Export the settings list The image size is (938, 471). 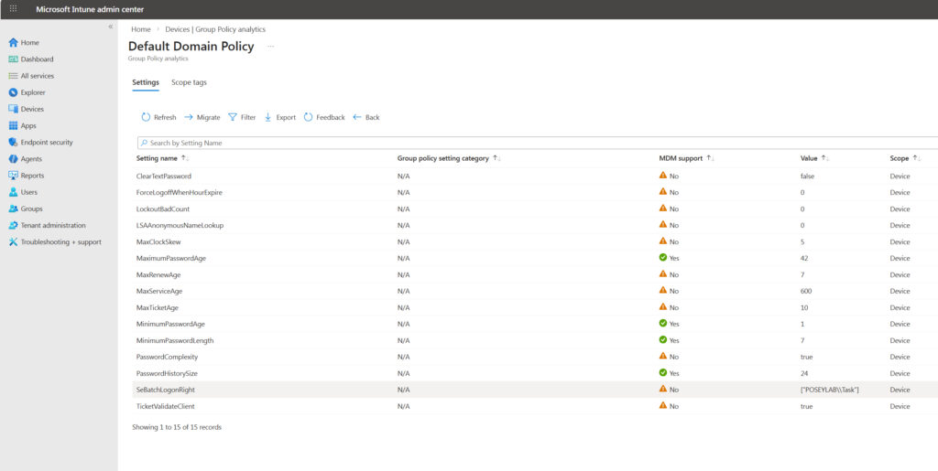(280, 118)
